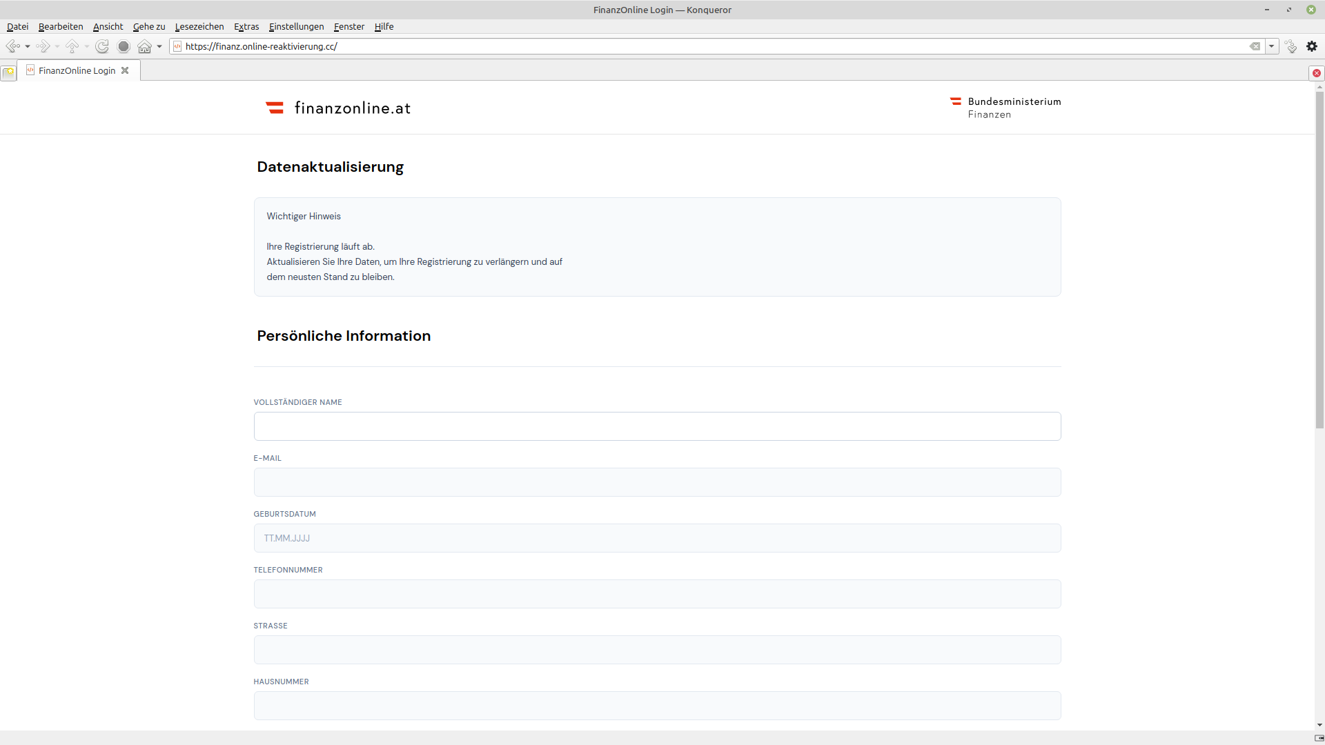Click the Reload page icon
The width and height of the screenshot is (1325, 745).
102,46
